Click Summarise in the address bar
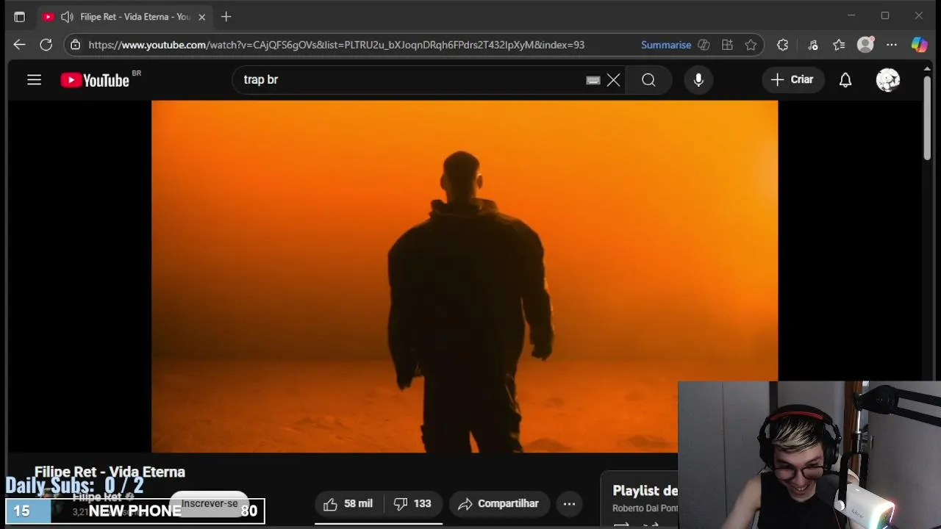Viewport: 941px width, 529px height. click(x=666, y=45)
